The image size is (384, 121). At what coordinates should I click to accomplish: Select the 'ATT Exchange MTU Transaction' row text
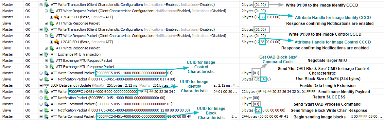[76, 54]
